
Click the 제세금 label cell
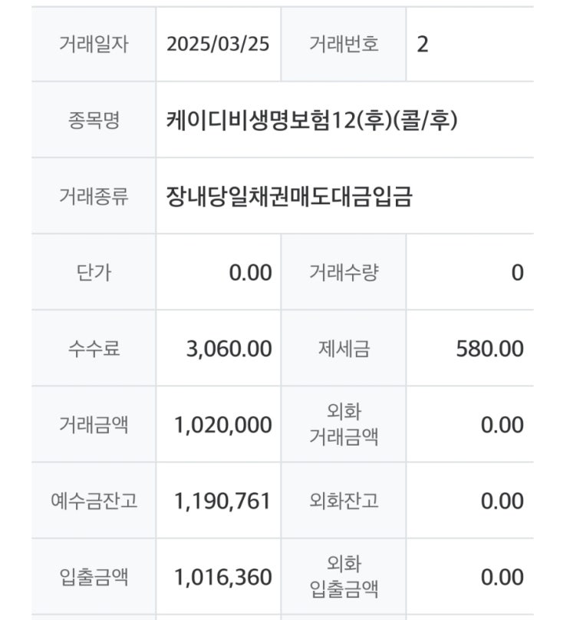344,349
